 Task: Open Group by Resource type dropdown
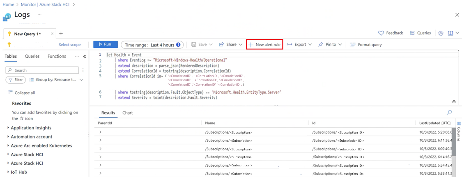coord(57,79)
